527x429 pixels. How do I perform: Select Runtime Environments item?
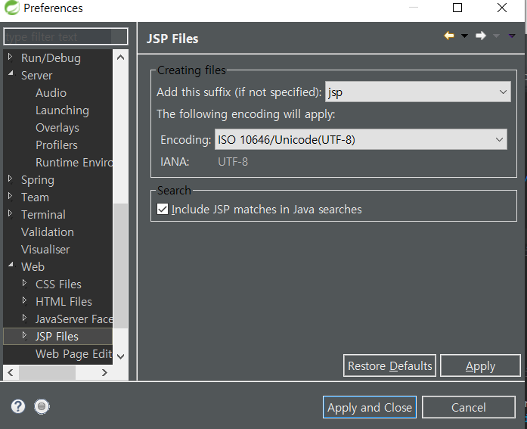coord(74,163)
